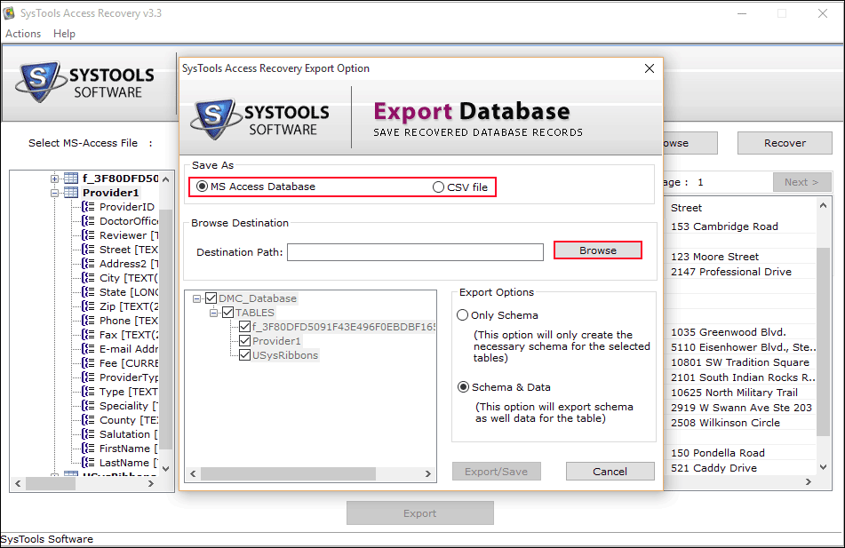Select the 521 Caddy Drive cell
Image resolution: width=845 pixels, height=548 pixels.
(x=713, y=468)
